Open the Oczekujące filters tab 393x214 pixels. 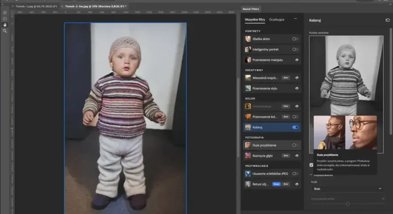(x=277, y=20)
